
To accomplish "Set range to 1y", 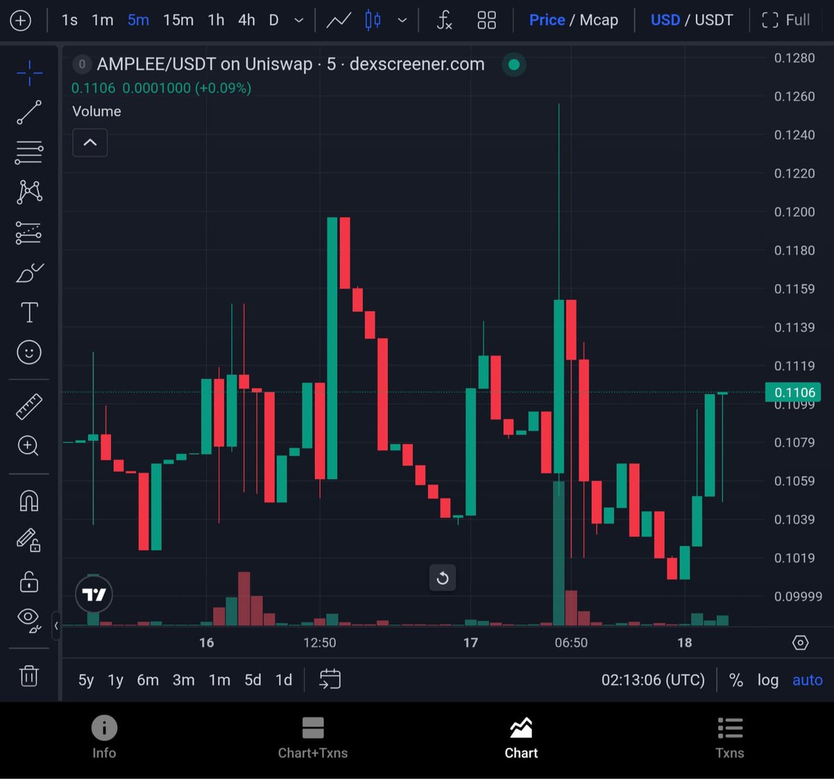I will coord(115,680).
